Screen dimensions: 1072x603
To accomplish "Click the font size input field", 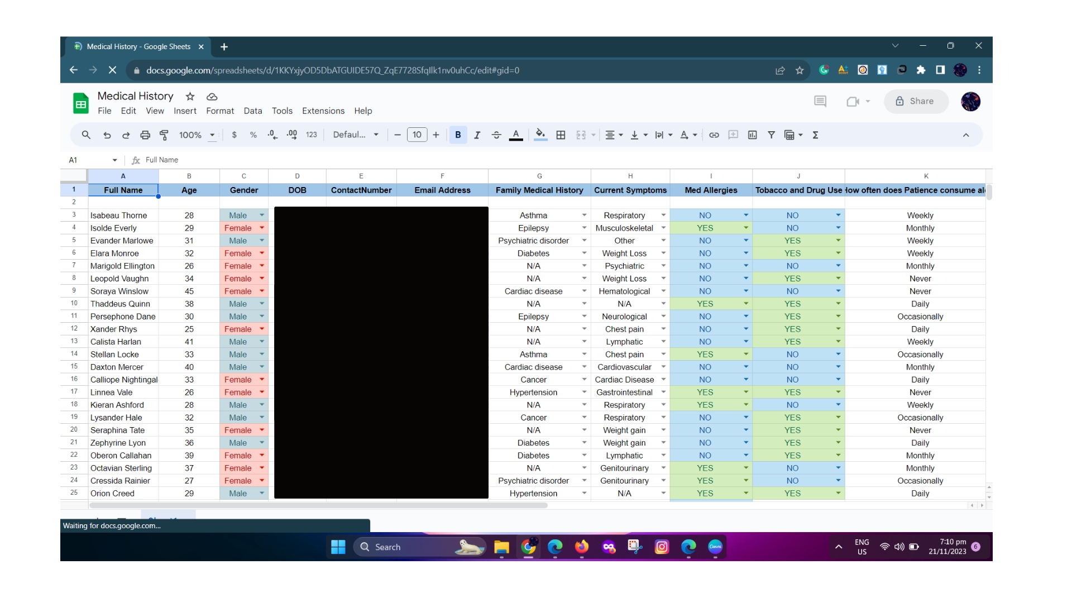I will (417, 135).
